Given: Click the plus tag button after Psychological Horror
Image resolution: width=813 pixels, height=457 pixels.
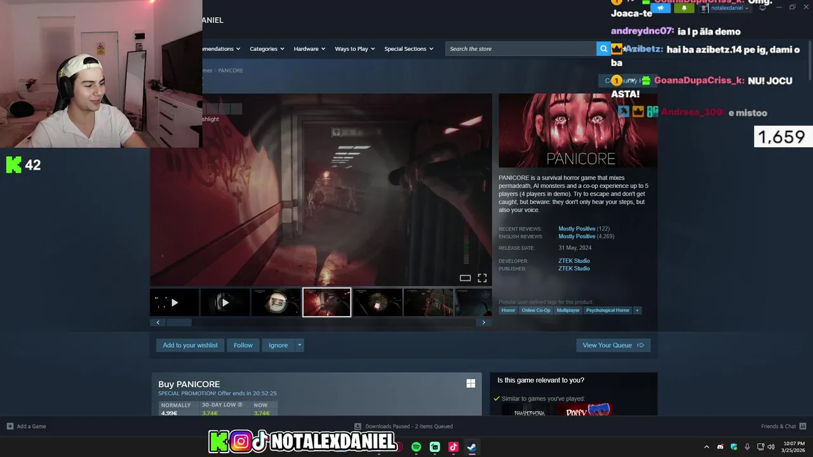Looking at the screenshot, I should (x=637, y=310).
